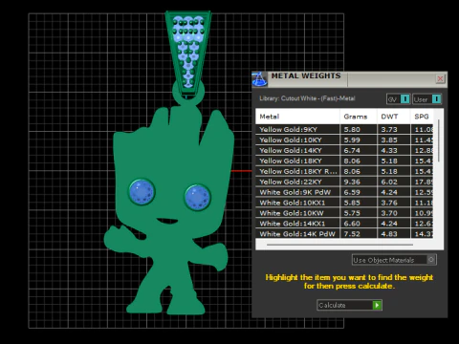Select the White Gold:10KW row
Screen dimensions: 459x344
[x=344, y=213]
